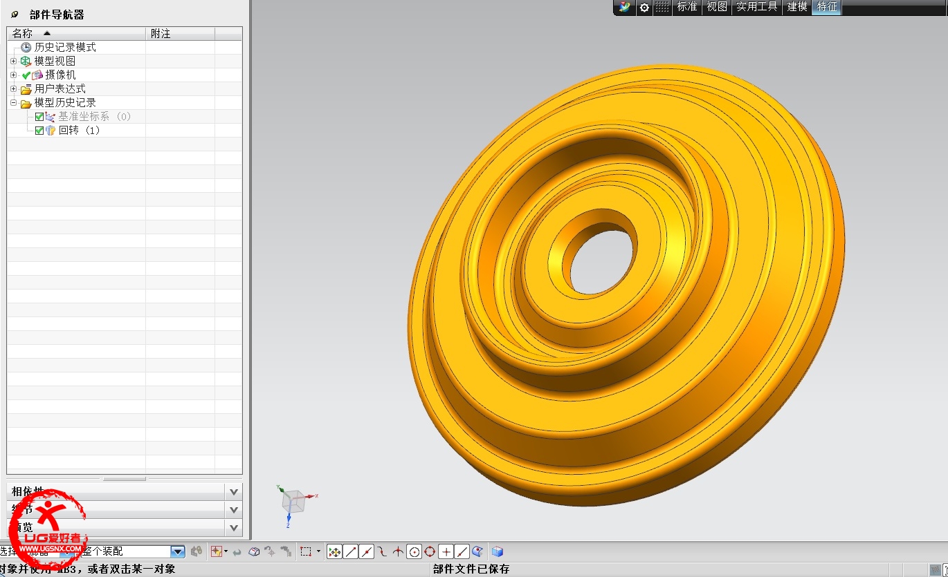
Task: Select the 摄像机 tree row label
Action: (61, 75)
